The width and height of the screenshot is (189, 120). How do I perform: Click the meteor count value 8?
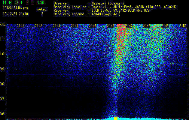[x=43, y=14]
